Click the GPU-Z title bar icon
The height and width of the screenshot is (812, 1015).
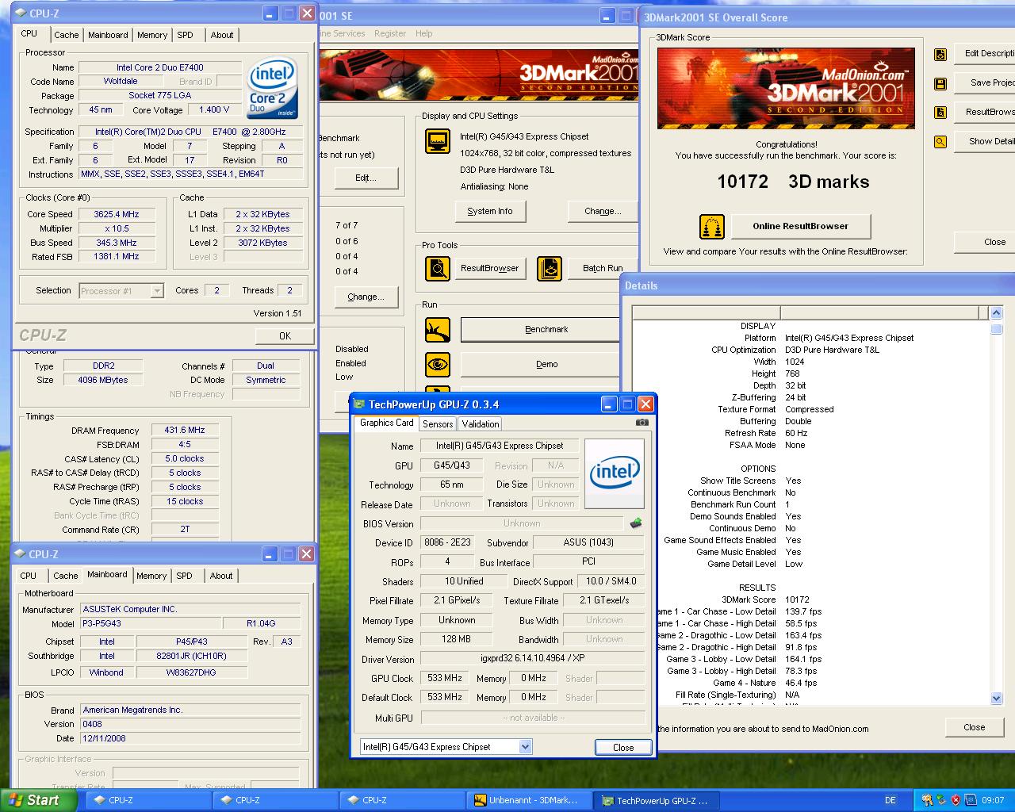click(x=360, y=404)
